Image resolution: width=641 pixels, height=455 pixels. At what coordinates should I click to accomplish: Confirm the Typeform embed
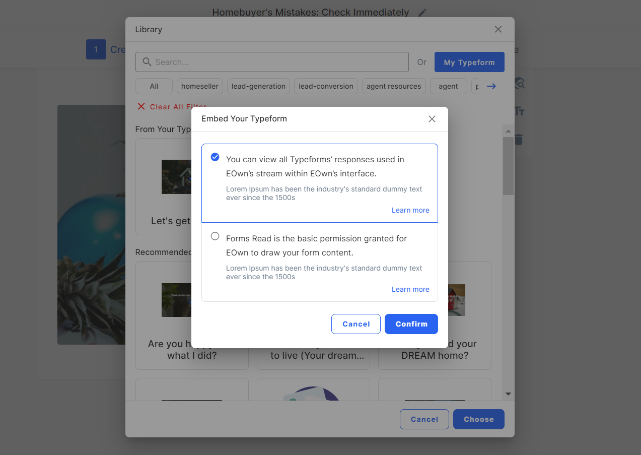pyautogui.click(x=411, y=324)
